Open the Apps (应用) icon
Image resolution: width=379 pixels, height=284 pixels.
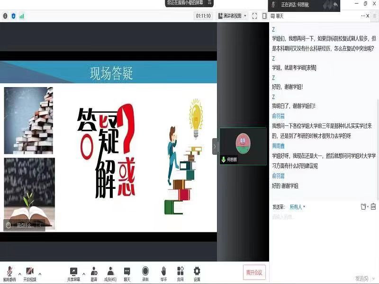point(180,273)
